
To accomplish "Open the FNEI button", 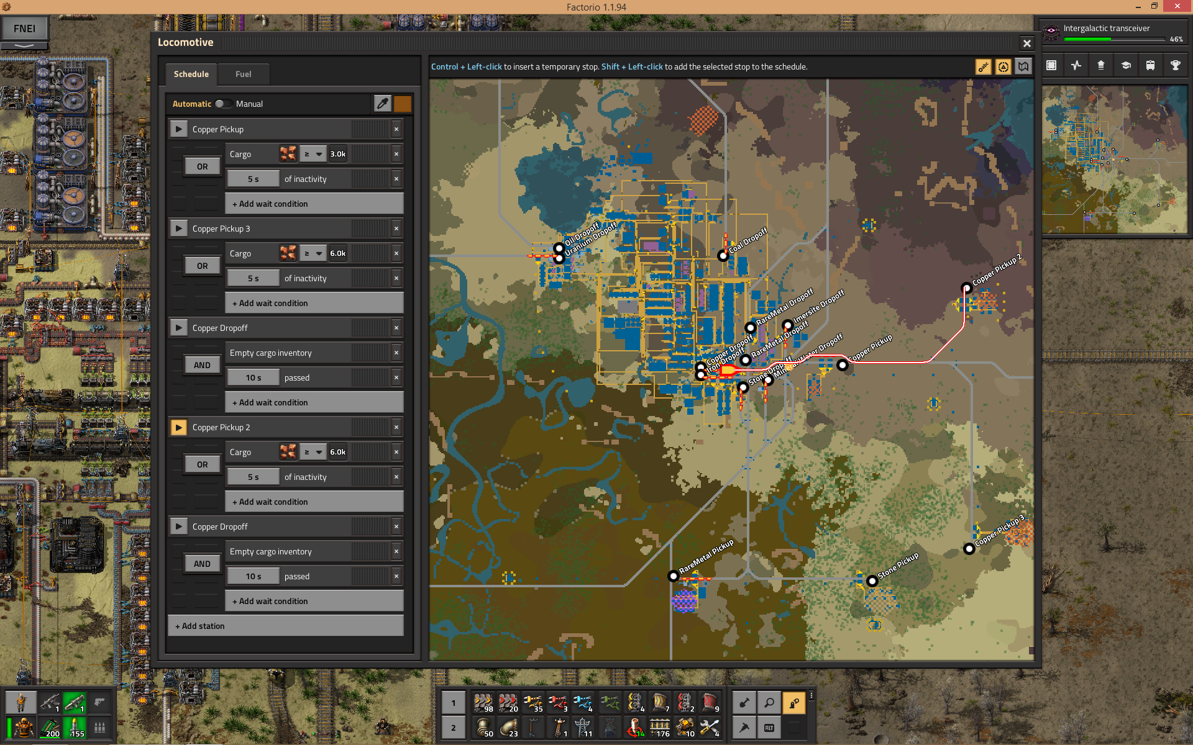I will tap(24, 29).
